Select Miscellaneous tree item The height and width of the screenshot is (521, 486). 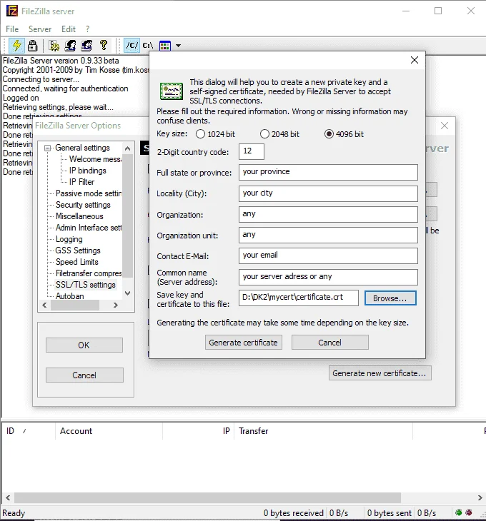click(x=79, y=216)
